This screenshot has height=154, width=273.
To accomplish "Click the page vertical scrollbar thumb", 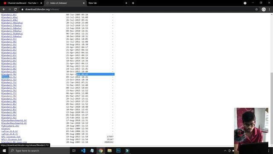I will coord(272,108).
